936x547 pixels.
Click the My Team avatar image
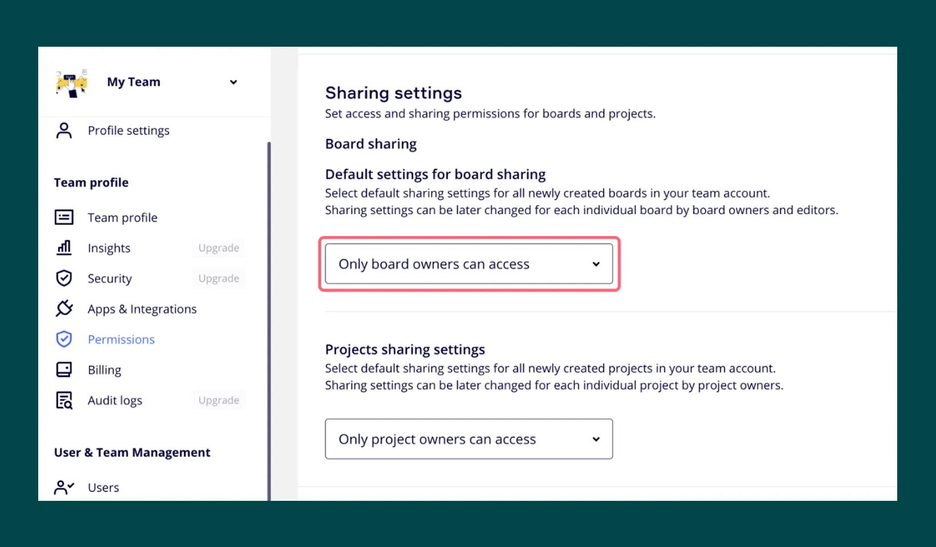tap(71, 83)
